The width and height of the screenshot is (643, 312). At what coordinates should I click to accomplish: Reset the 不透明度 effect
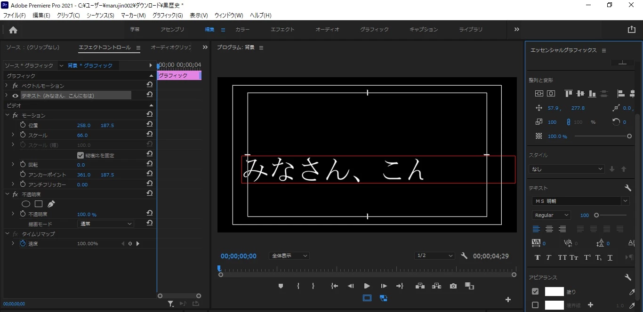[x=149, y=194]
